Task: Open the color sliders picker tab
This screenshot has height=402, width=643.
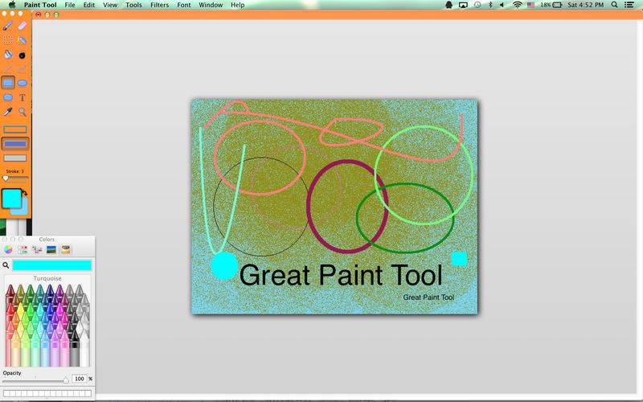Action: coord(23,250)
